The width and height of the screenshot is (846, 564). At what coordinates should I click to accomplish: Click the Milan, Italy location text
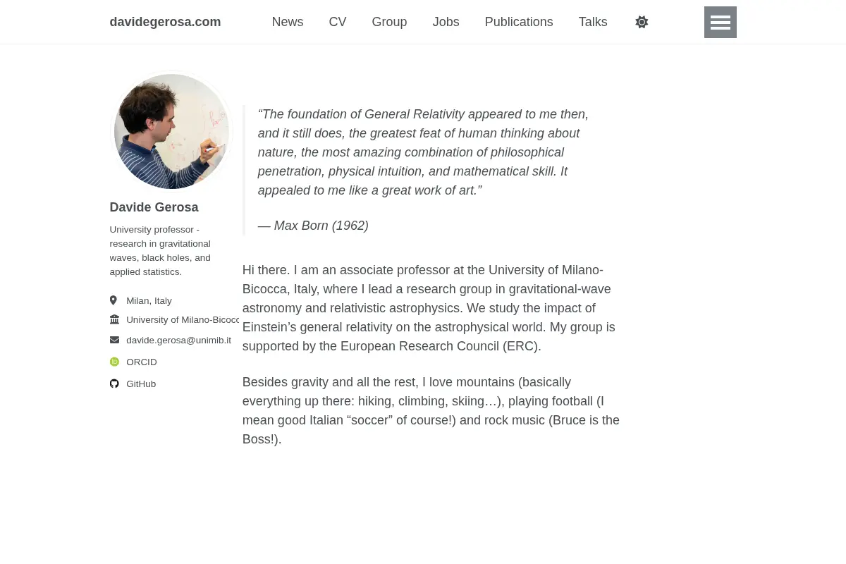[x=149, y=300]
